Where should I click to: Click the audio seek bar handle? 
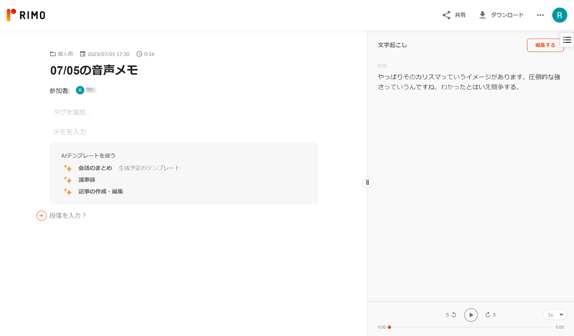pos(389,327)
